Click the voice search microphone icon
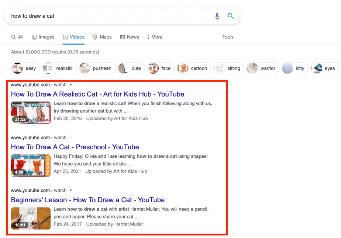This screenshot has height=238, width=341. pos(217,16)
